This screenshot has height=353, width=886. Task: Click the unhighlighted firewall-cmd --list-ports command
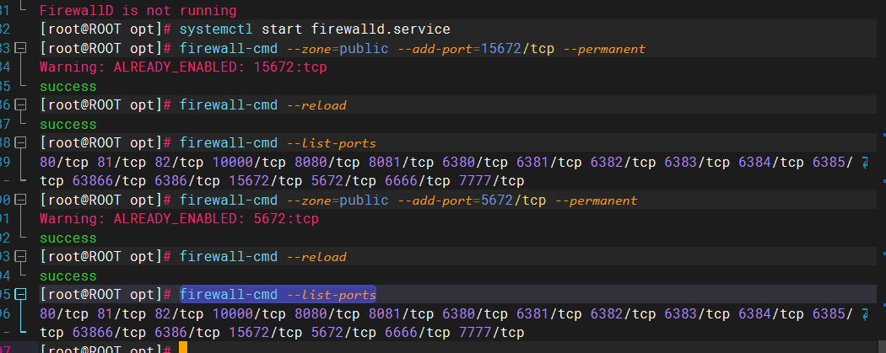point(278,143)
